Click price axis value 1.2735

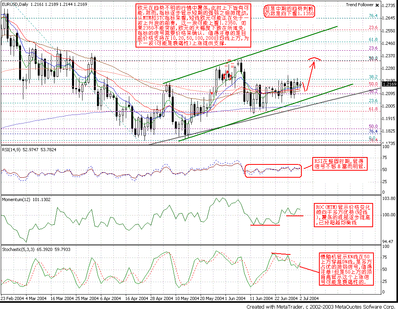[x=389, y=5]
